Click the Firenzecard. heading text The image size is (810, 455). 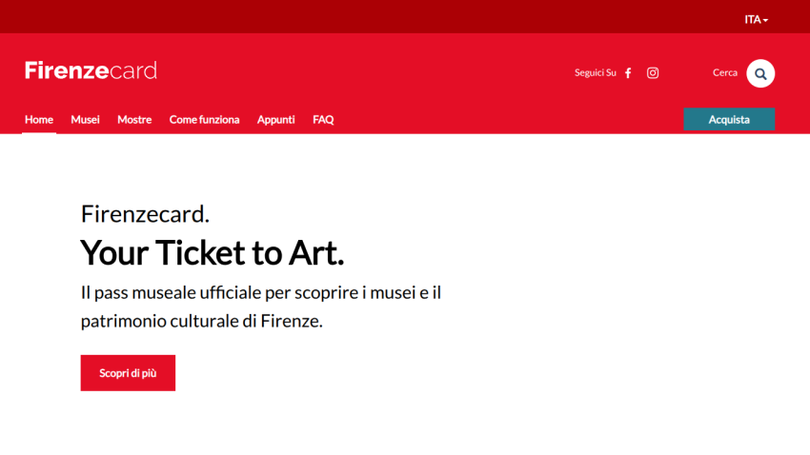pos(145,214)
